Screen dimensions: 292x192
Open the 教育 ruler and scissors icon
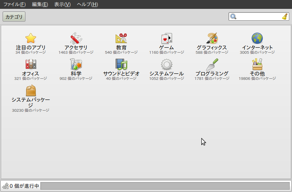coord(121,38)
